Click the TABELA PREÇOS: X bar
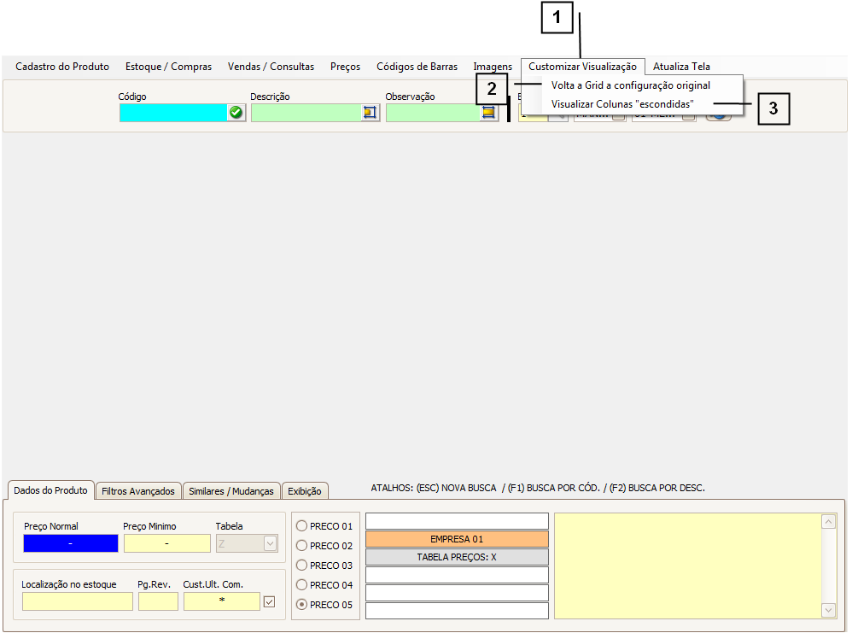Screen dimensions: 852x633 click(x=457, y=557)
